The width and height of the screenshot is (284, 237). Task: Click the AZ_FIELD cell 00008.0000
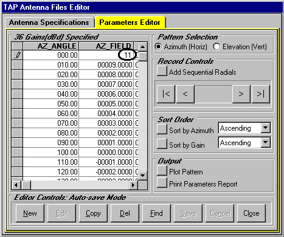pyautogui.click(x=106, y=75)
